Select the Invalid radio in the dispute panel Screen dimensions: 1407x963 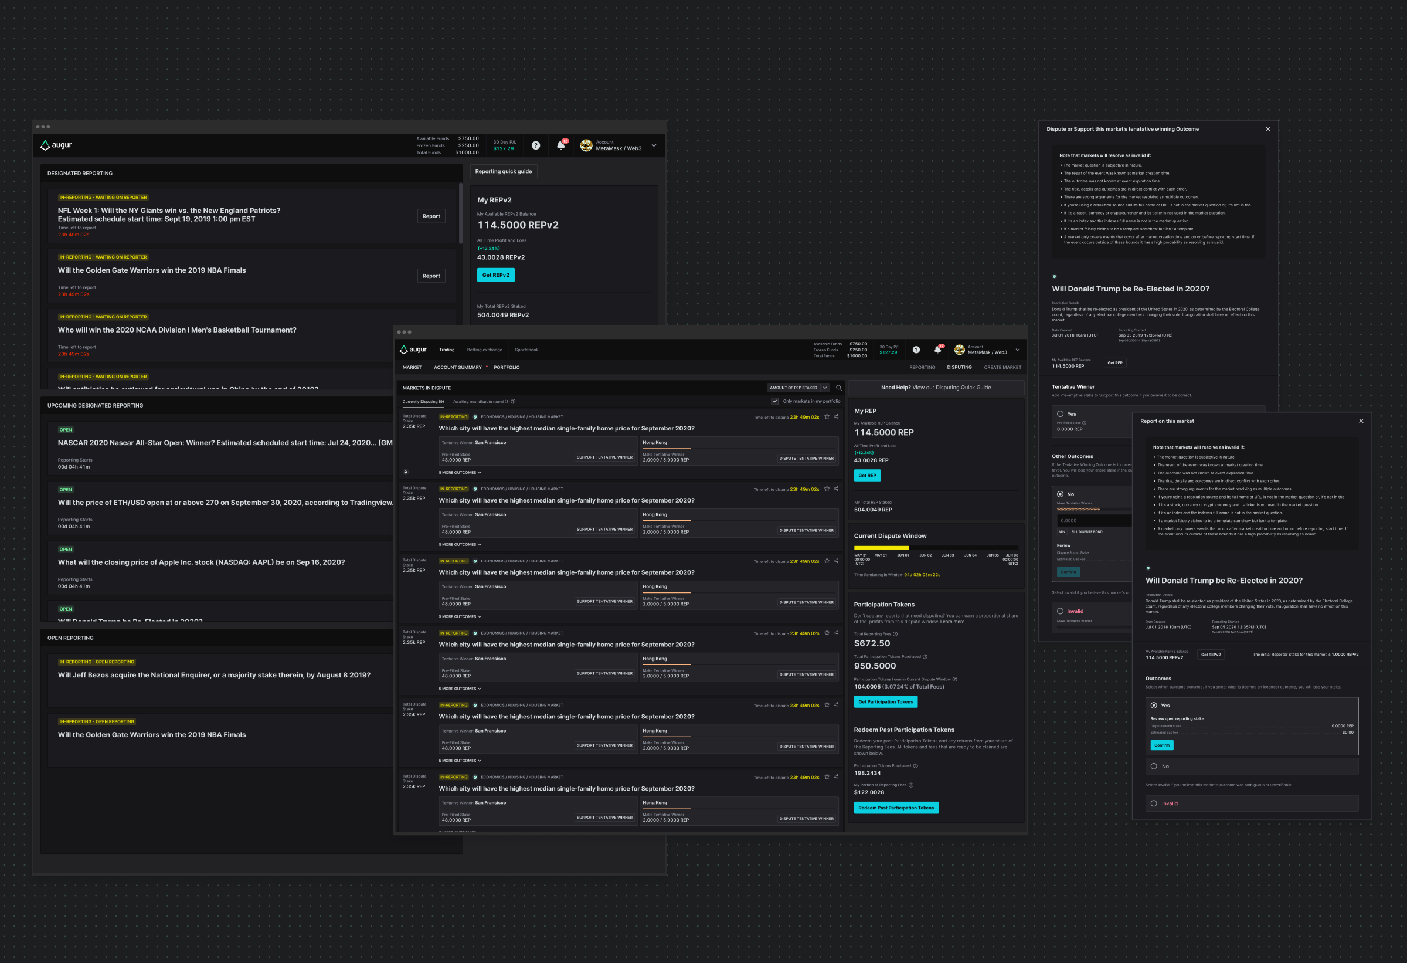pos(1060,611)
